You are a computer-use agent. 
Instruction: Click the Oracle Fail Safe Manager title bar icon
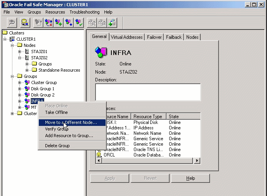(5, 4)
